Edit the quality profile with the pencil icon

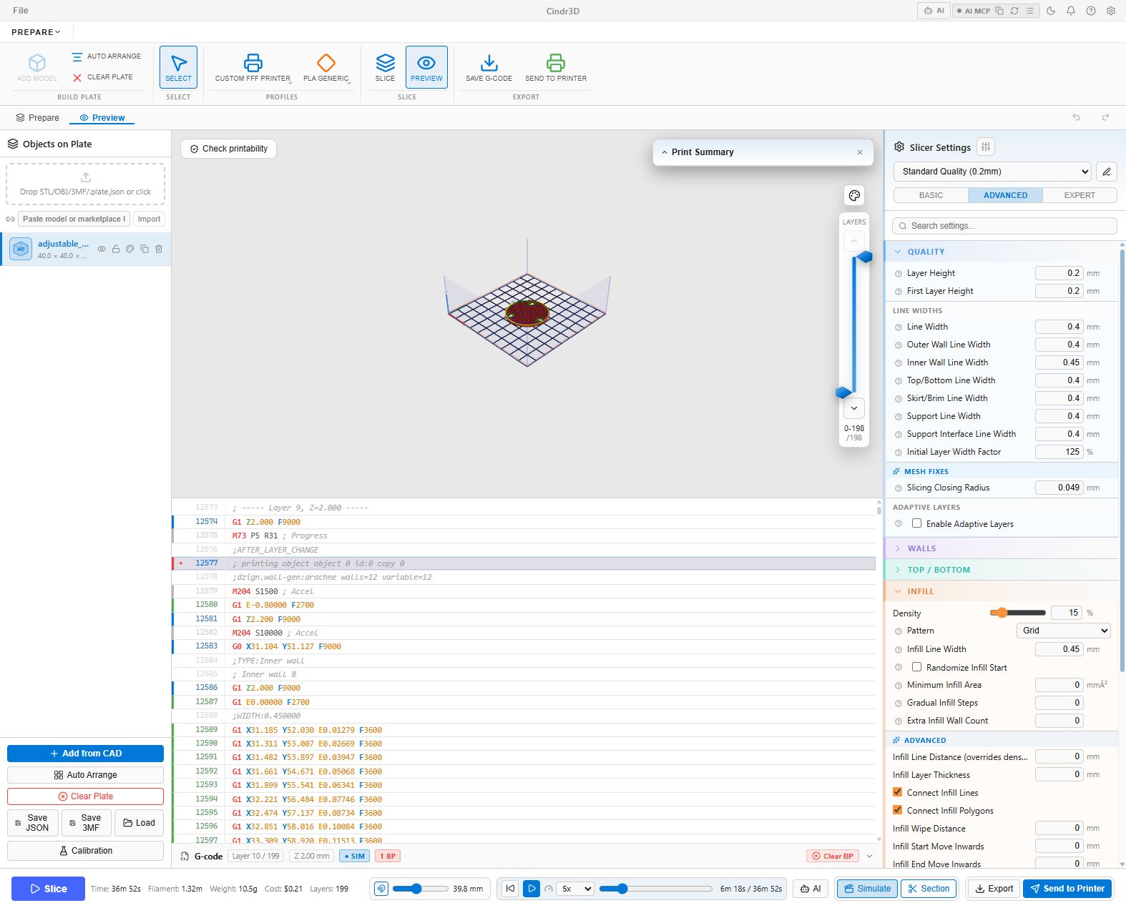pos(1107,172)
